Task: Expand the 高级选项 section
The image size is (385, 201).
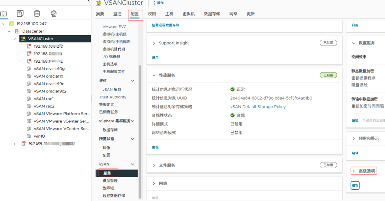Action: pos(354,171)
